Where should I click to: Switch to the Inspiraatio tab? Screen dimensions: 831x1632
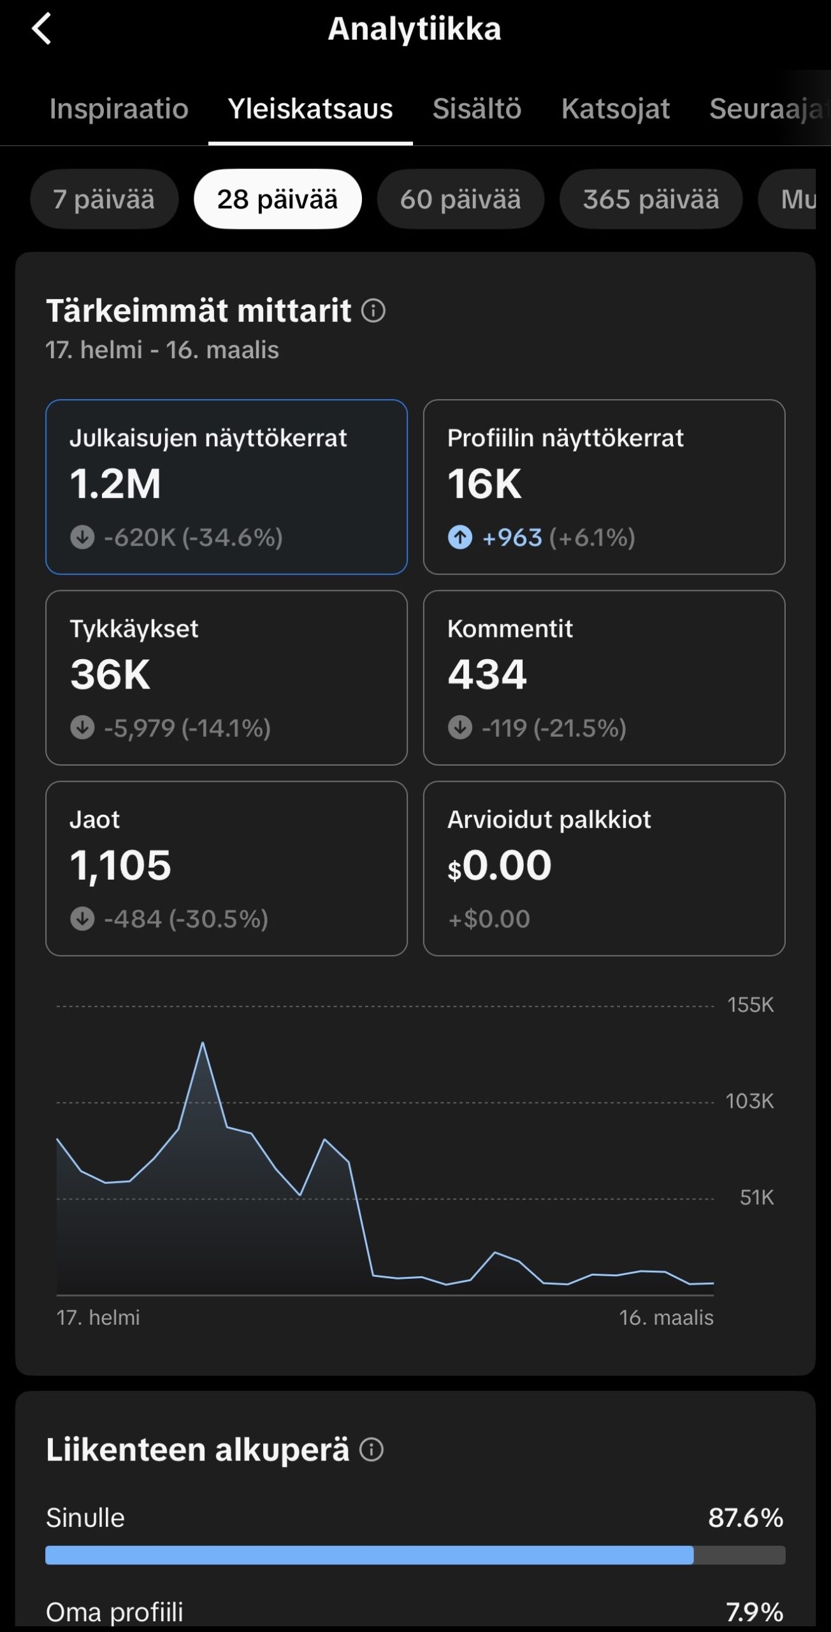pyautogui.click(x=119, y=109)
